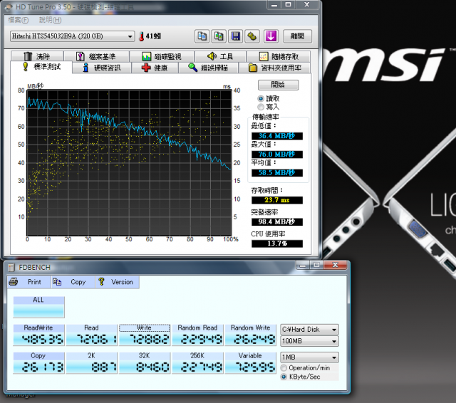456x403 pixels.
Task: Click the Variable benchmark button
Action: 250,362
